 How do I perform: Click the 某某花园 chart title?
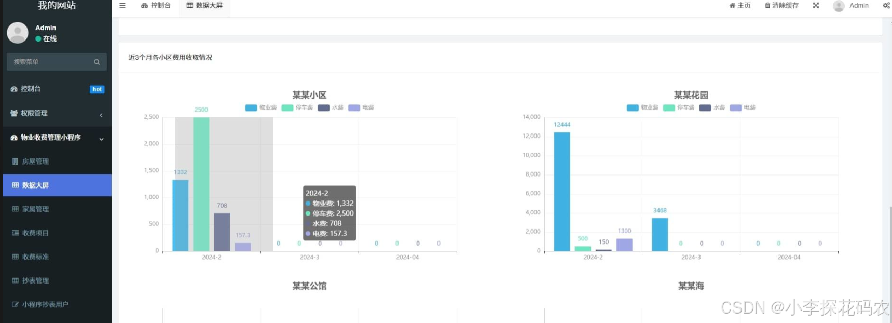[691, 95]
